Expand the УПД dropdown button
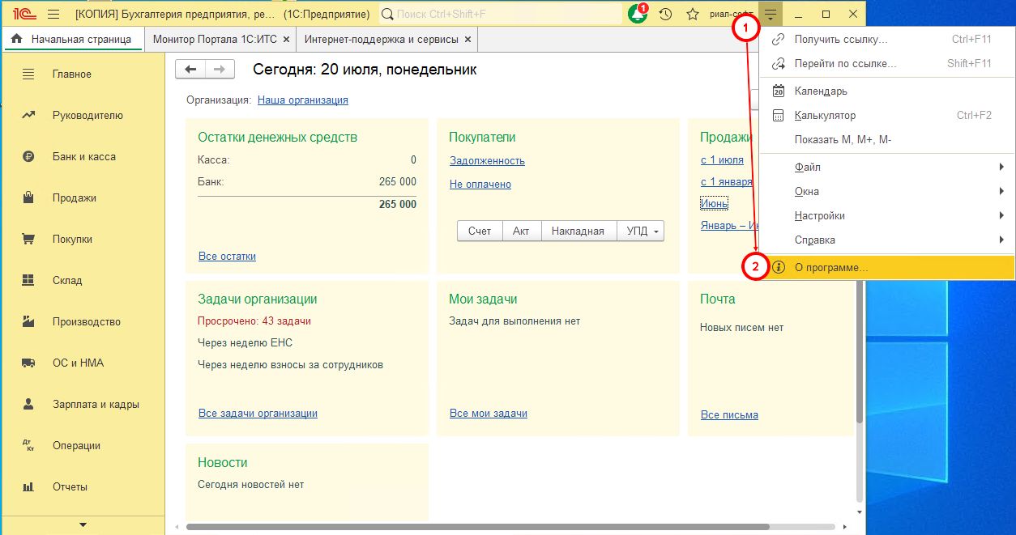 [x=640, y=231]
